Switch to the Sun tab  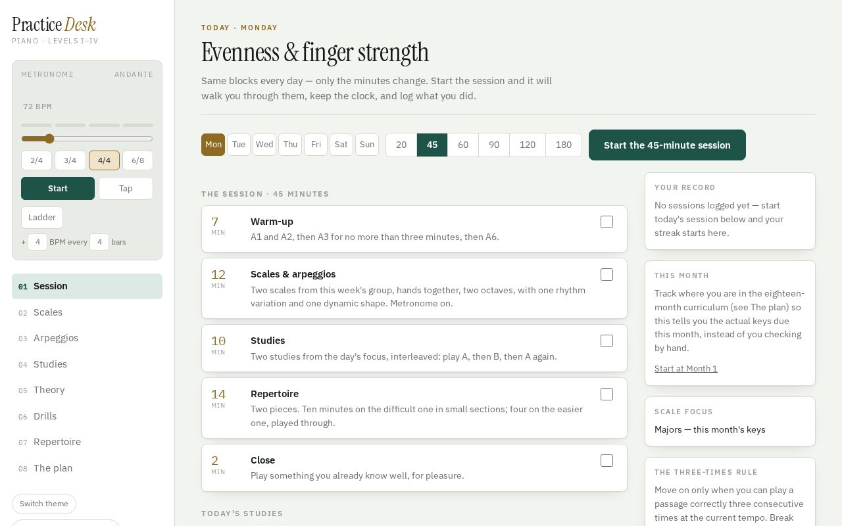[367, 145]
